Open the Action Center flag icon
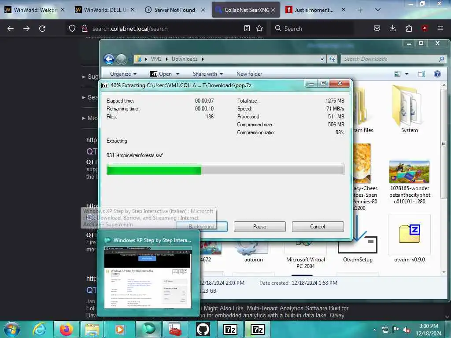Image resolution: width=451 pixels, height=338 pixels. click(x=396, y=330)
